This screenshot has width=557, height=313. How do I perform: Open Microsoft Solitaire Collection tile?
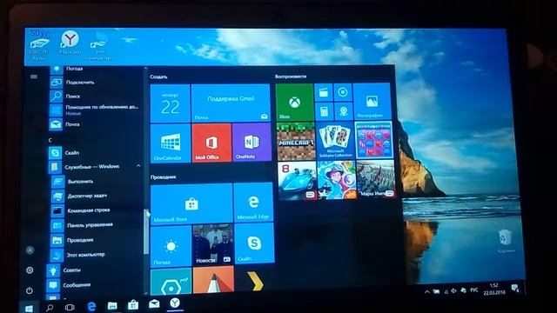click(x=334, y=140)
